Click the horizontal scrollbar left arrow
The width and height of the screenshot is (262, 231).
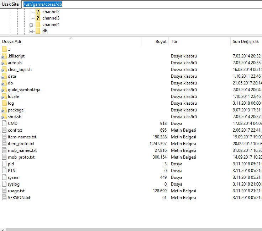3,230
